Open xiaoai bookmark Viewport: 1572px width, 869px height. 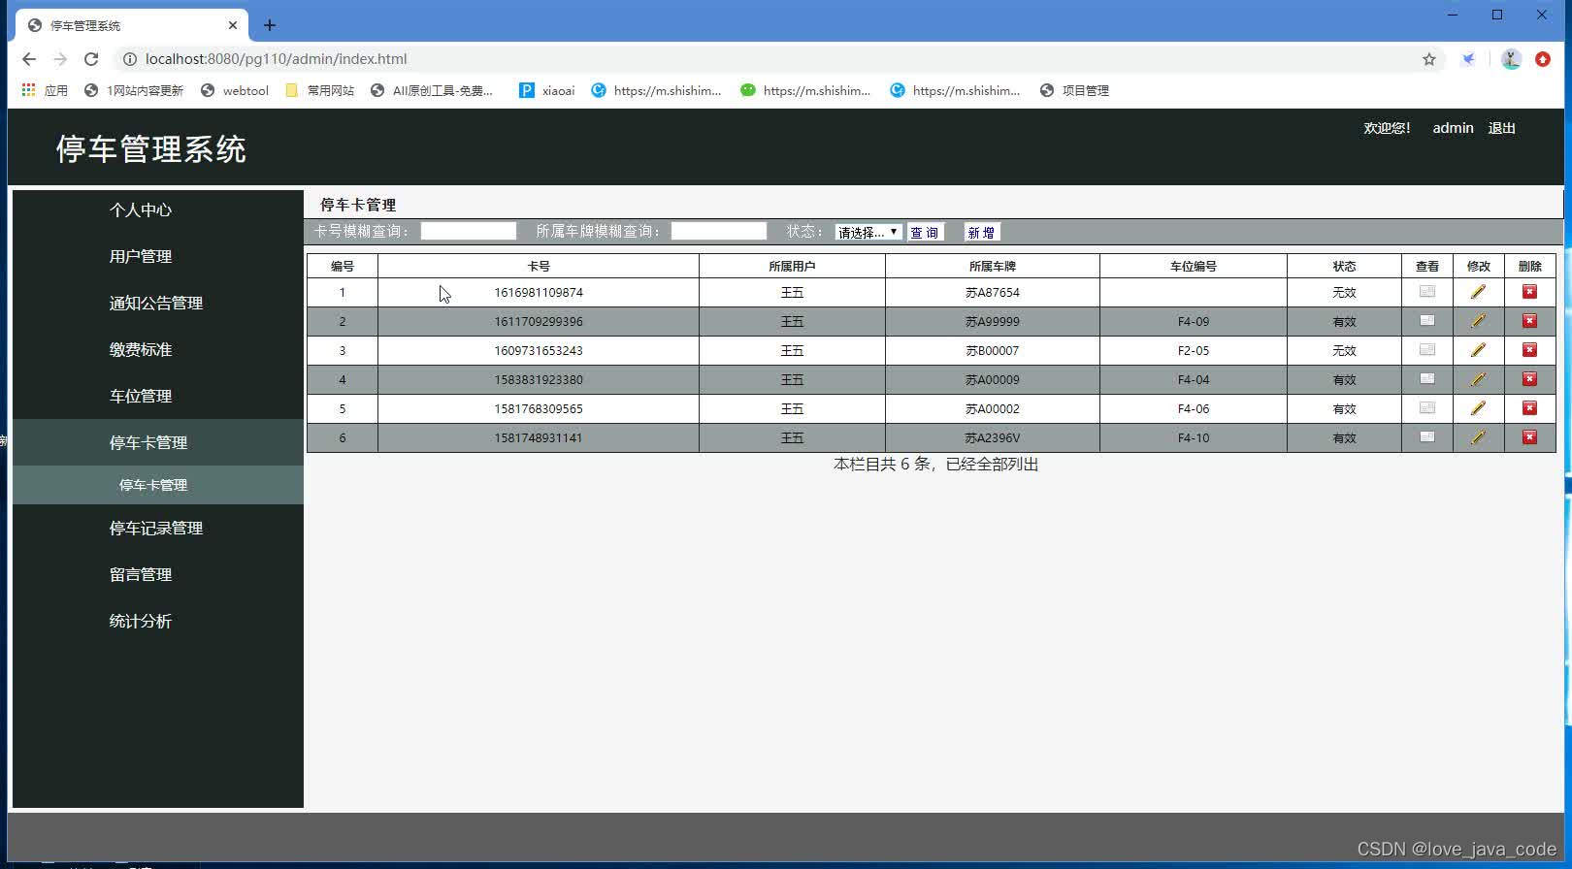(547, 90)
